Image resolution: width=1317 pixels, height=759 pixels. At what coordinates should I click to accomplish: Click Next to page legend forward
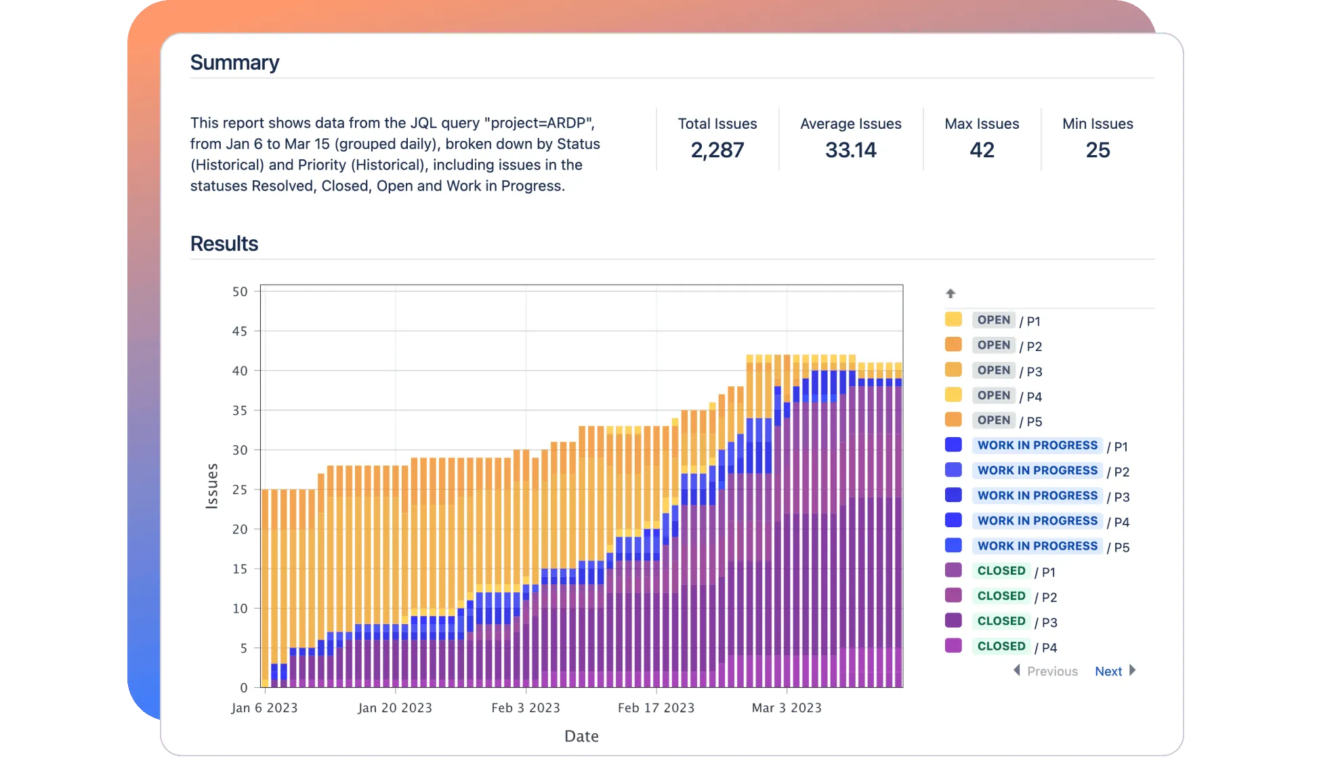click(1108, 671)
